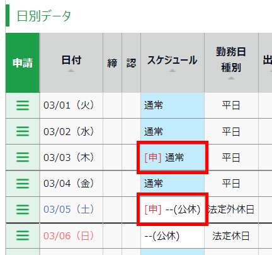Image resolution: width=272 pixels, height=255 pixels.
Task: Open the request menu icon for 03/06
Action: pyautogui.click(x=23, y=235)
